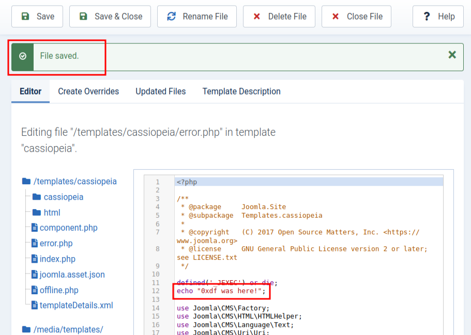The image size is (471, 335).
Task: Select the Editor tab
Action: click(x=31, y=91)
